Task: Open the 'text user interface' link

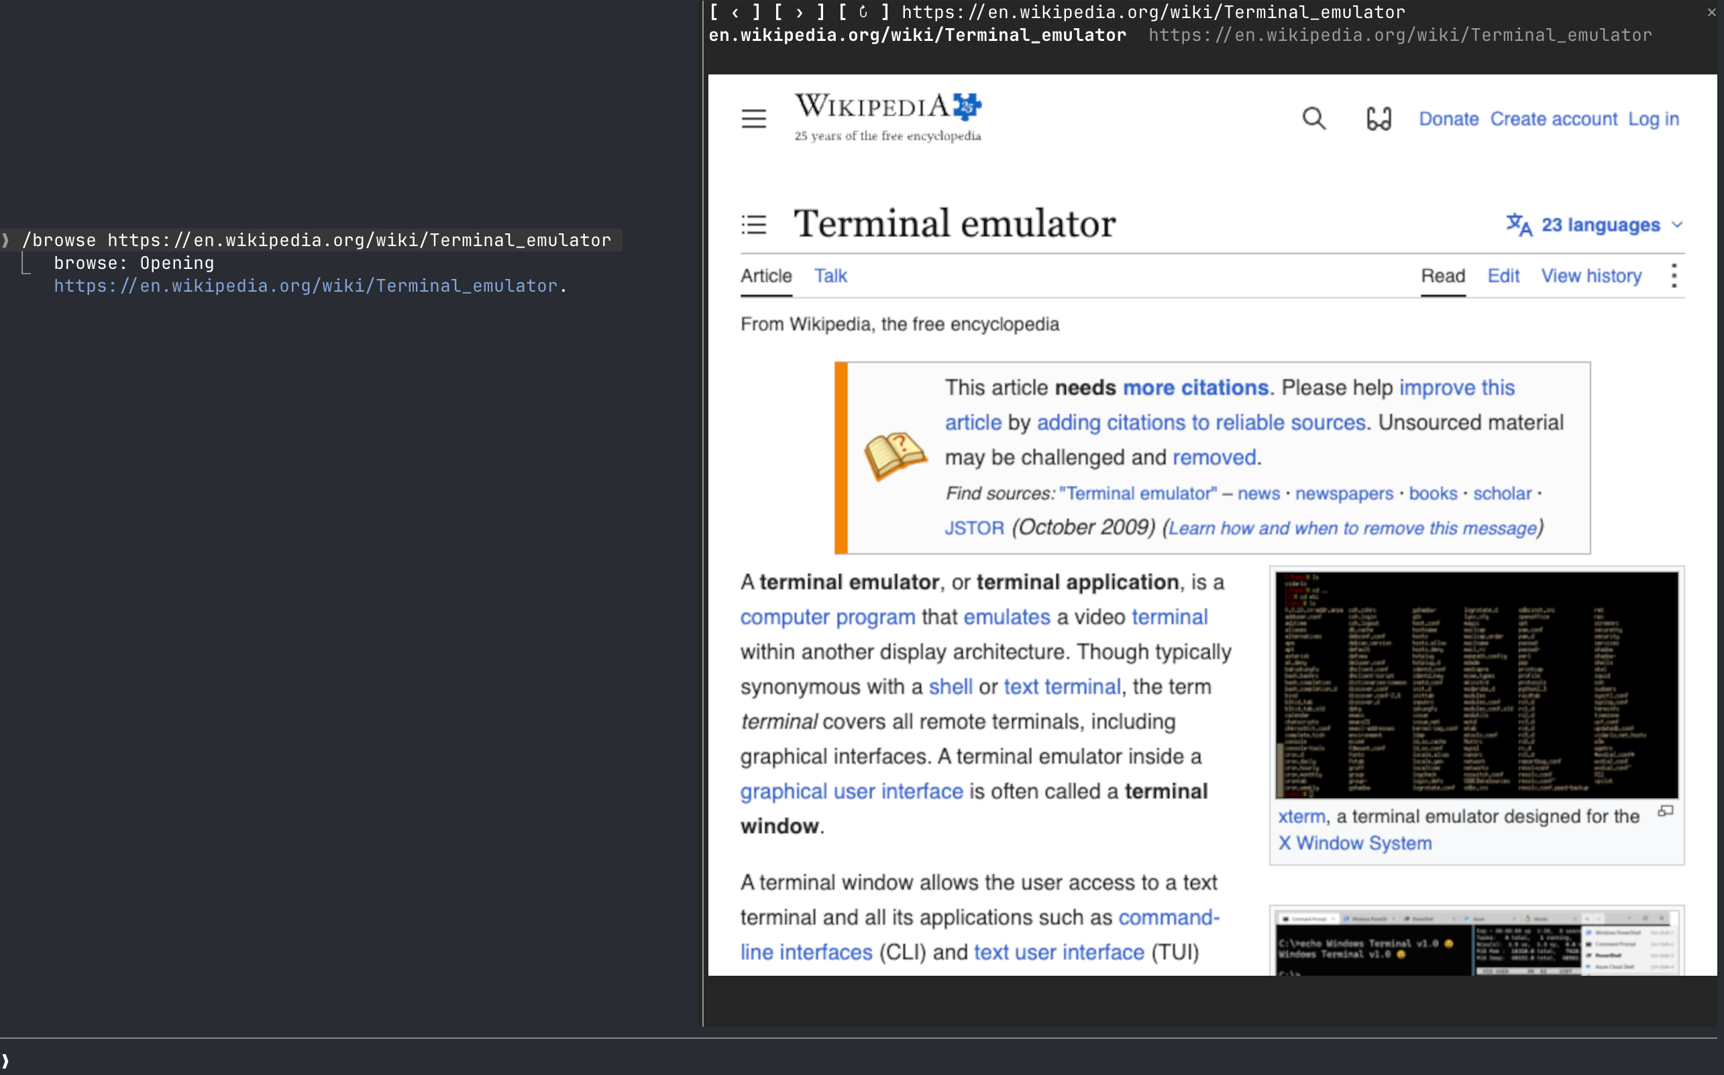Action: pyautogui.click(x=1059, y=952)
